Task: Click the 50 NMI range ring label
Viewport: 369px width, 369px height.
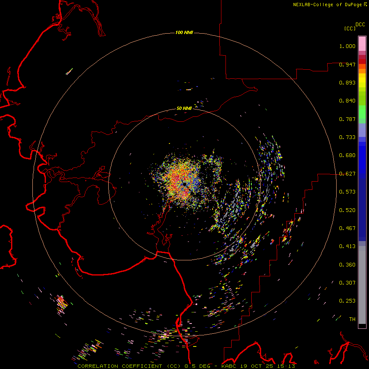Action: pyautogui.click(x=184, y=108)
